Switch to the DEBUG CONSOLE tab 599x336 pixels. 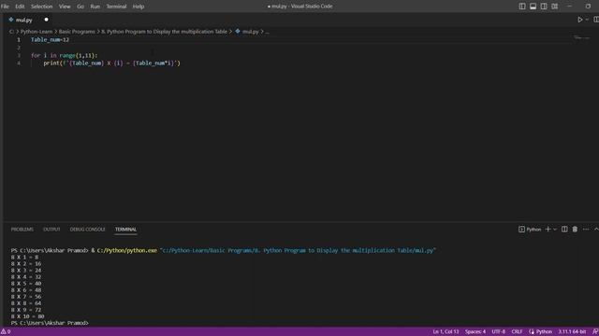point(87,230)
